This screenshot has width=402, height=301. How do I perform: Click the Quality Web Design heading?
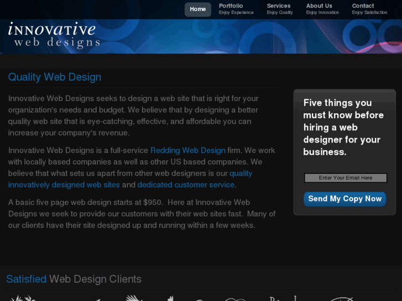point(55,77)
